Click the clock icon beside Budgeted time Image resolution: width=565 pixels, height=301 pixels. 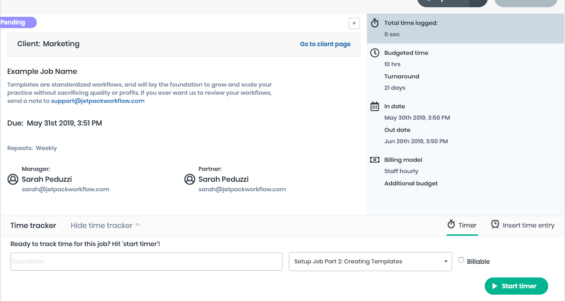point(375,53)
